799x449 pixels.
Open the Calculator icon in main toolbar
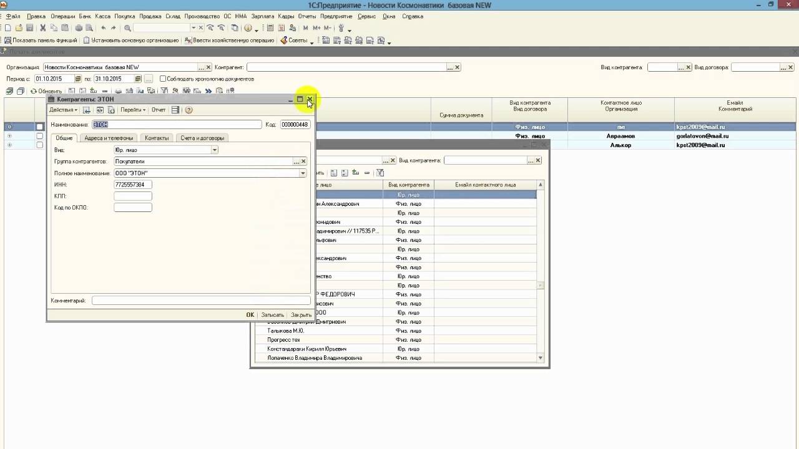click(270, 28)
